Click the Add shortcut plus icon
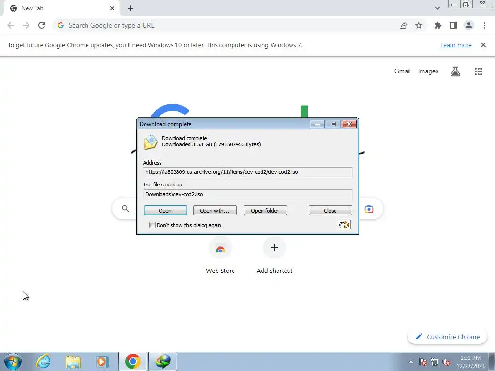 tap(275, 247)
